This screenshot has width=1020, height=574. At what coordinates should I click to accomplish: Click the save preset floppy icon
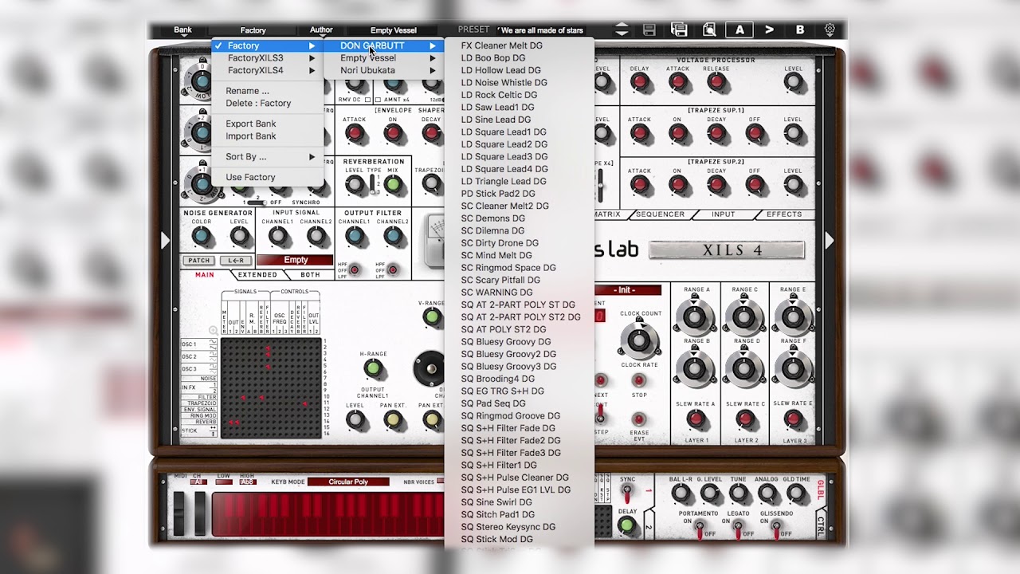point(649,30)
